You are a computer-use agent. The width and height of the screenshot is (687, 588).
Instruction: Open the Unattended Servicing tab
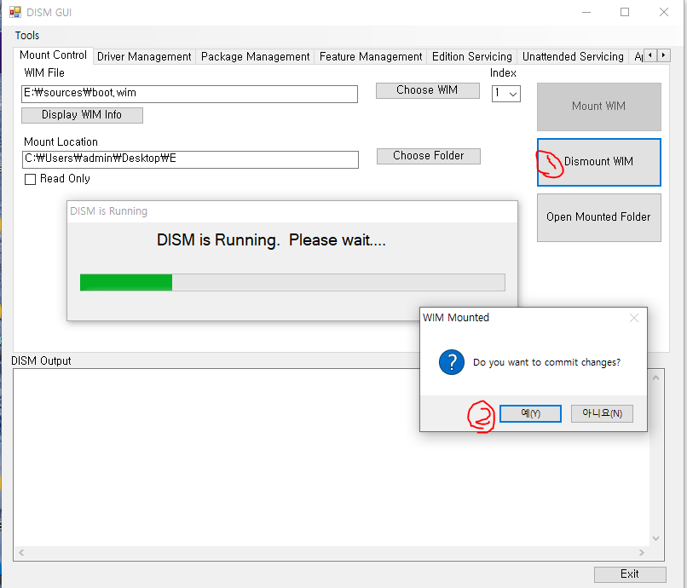click(x=573, y=56)
